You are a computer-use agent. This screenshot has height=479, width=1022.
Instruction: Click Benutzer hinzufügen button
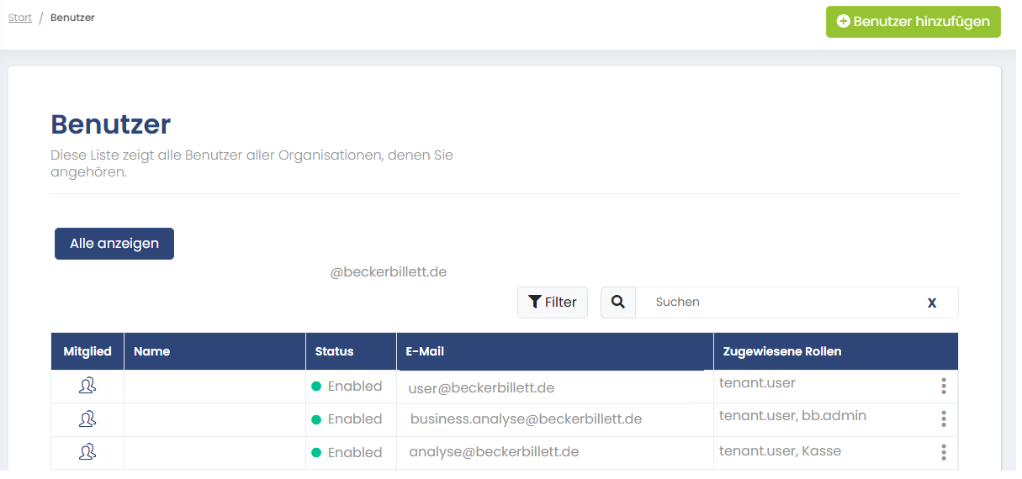[913, 22]
